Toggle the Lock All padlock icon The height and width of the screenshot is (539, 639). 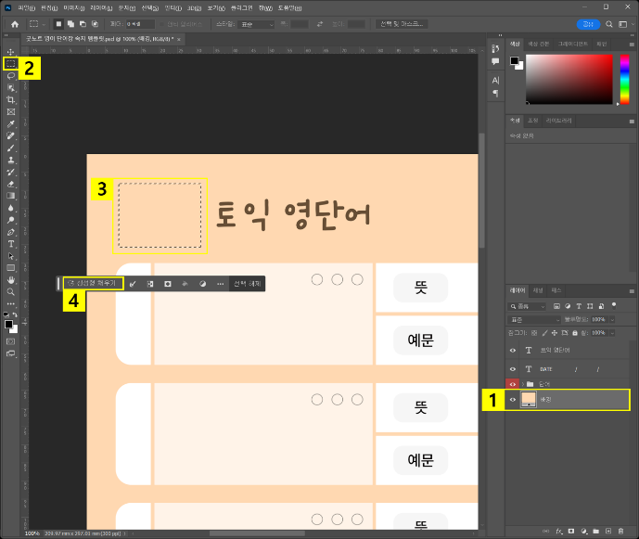click(x=575, y=333)
